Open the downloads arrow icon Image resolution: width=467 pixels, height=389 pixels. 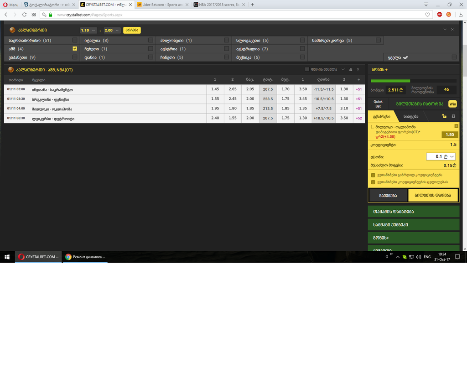click(461, 15)
